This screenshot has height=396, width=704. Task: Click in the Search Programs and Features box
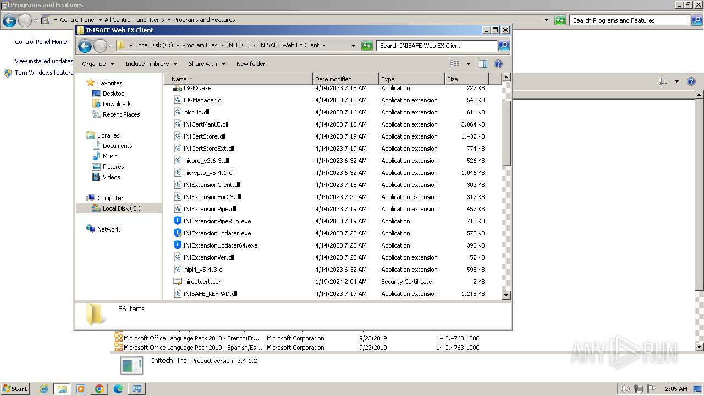(630, 20)
